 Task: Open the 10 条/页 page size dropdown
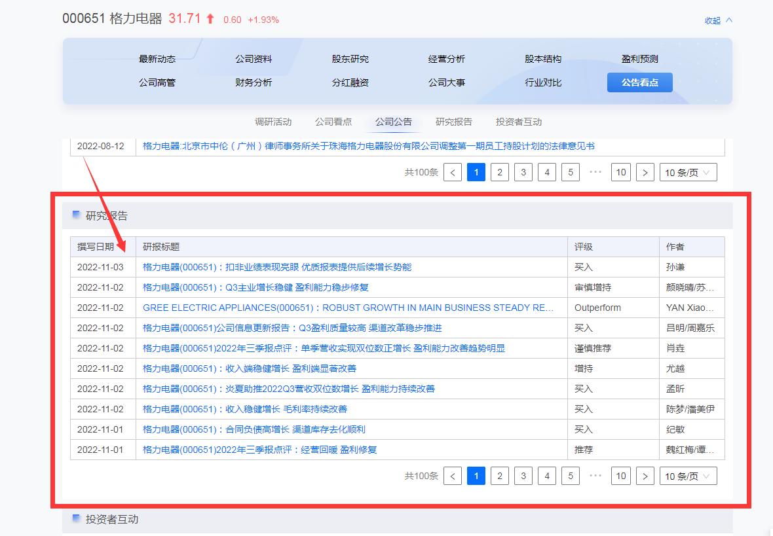coord(687,476)
